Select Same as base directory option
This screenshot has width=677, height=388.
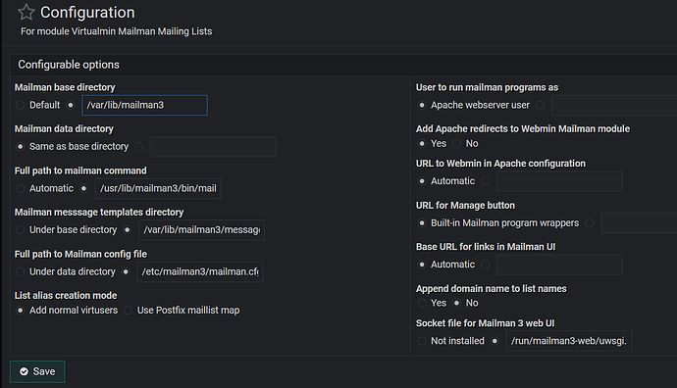pyautogui.click(x=21, y=147)
